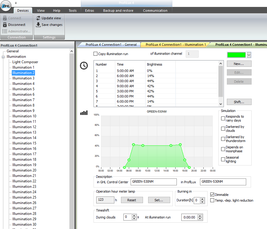
Task: Switch to the Illumination 1 document tab
Action: pos(176,45)
